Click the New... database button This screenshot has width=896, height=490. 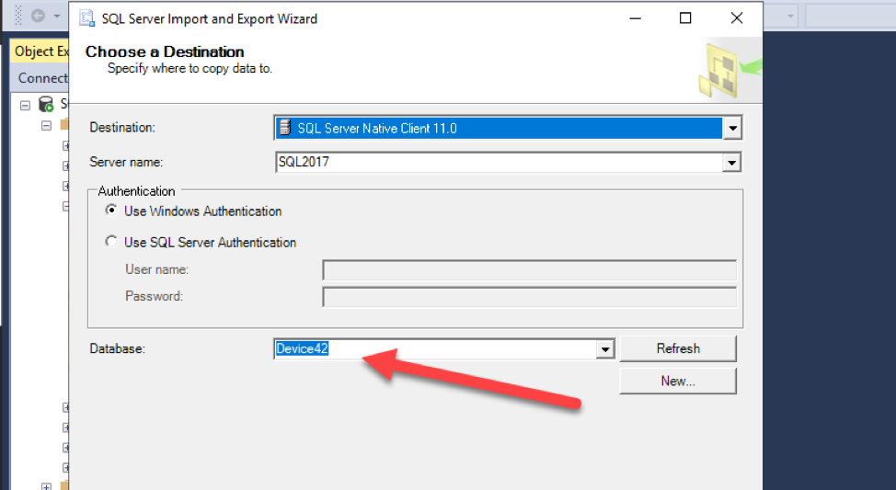coord(677,381)
